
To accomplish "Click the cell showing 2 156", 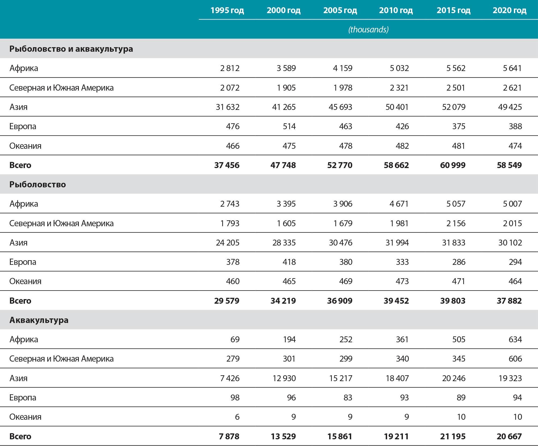I will (456, 223).
